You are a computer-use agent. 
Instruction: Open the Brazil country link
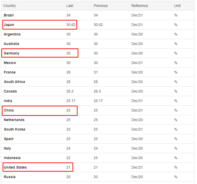pos(9,15)
